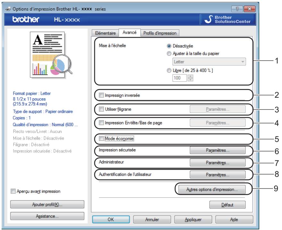Click Impression sécurisée : Désactivé summary
282x230 pixels.
click(x=42, y=151)
